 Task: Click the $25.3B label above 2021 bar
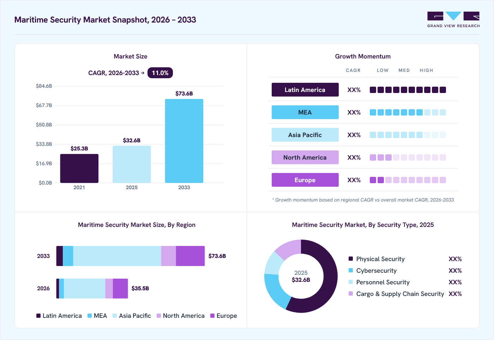(x=79, y=149)
